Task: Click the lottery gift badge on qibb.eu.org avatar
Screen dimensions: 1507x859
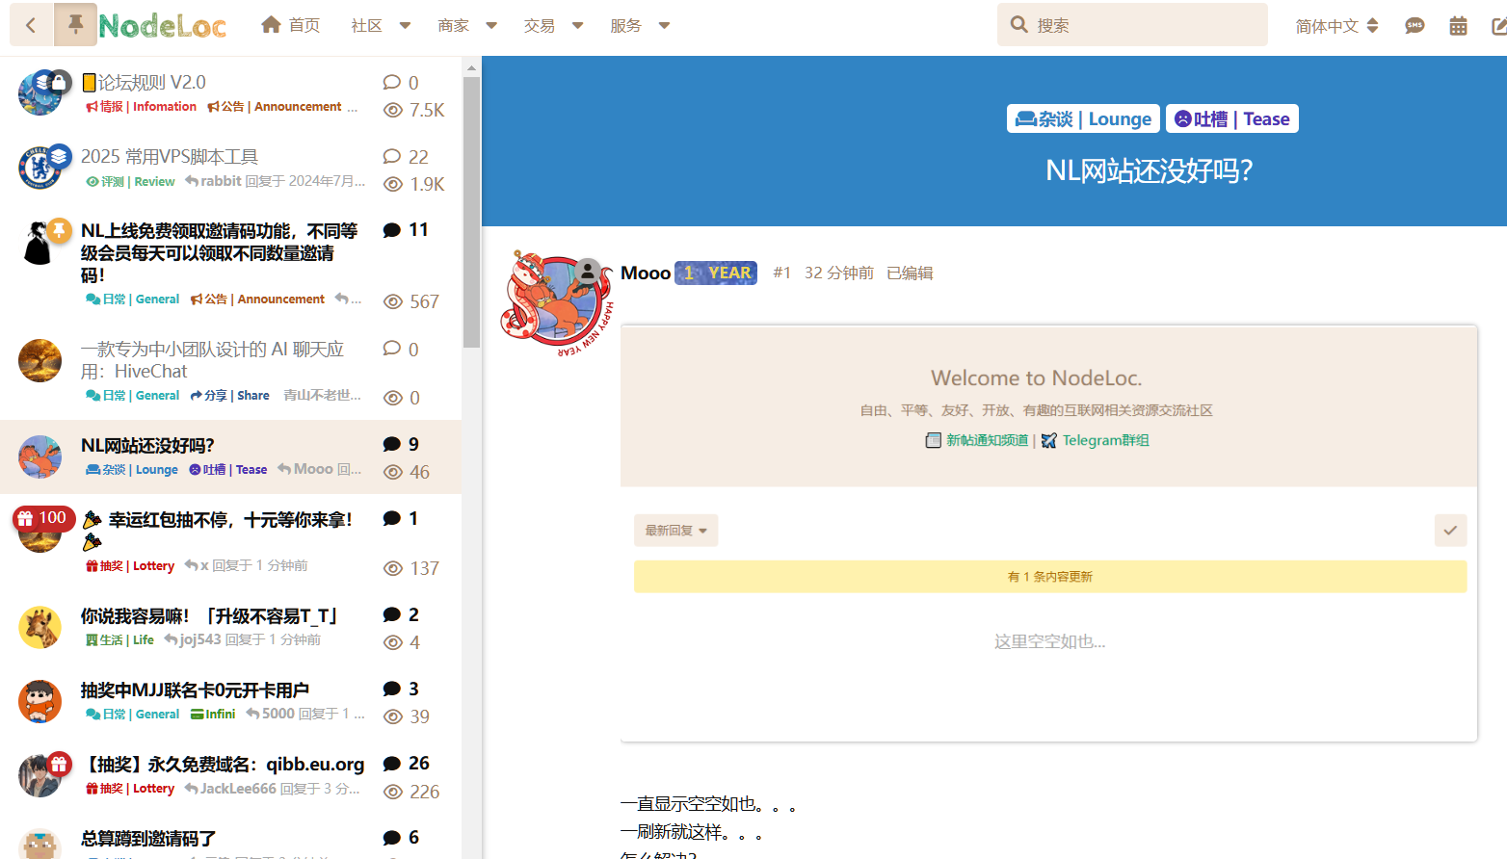Action: pyautogui.click(x=59, y=765)
